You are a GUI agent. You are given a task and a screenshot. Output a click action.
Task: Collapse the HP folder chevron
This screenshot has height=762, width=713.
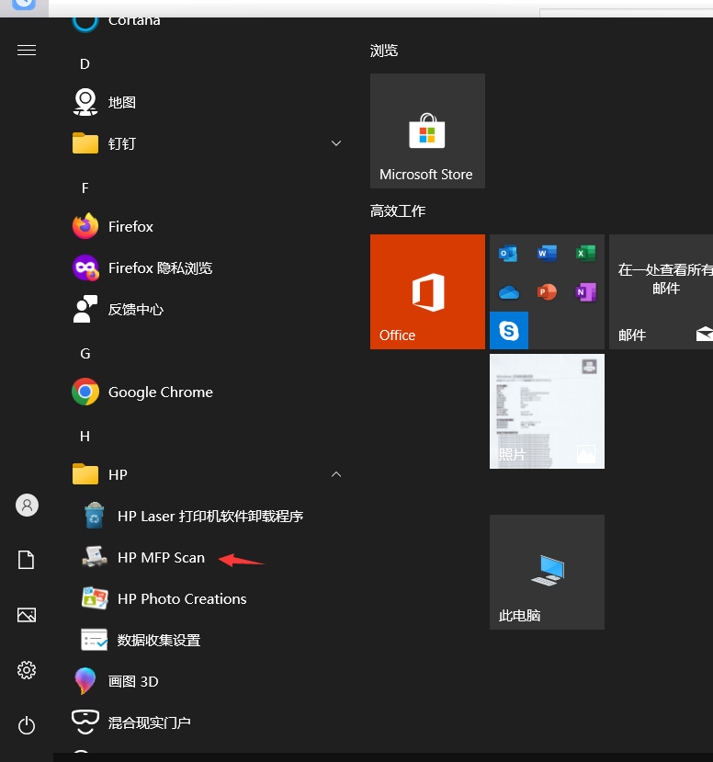pos(336,474)
